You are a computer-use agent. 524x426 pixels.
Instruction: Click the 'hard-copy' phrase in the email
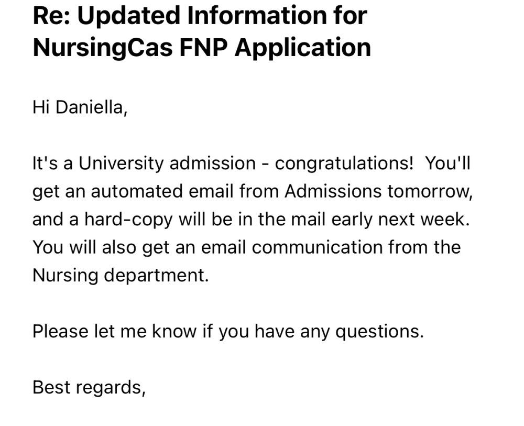point(128,220)
